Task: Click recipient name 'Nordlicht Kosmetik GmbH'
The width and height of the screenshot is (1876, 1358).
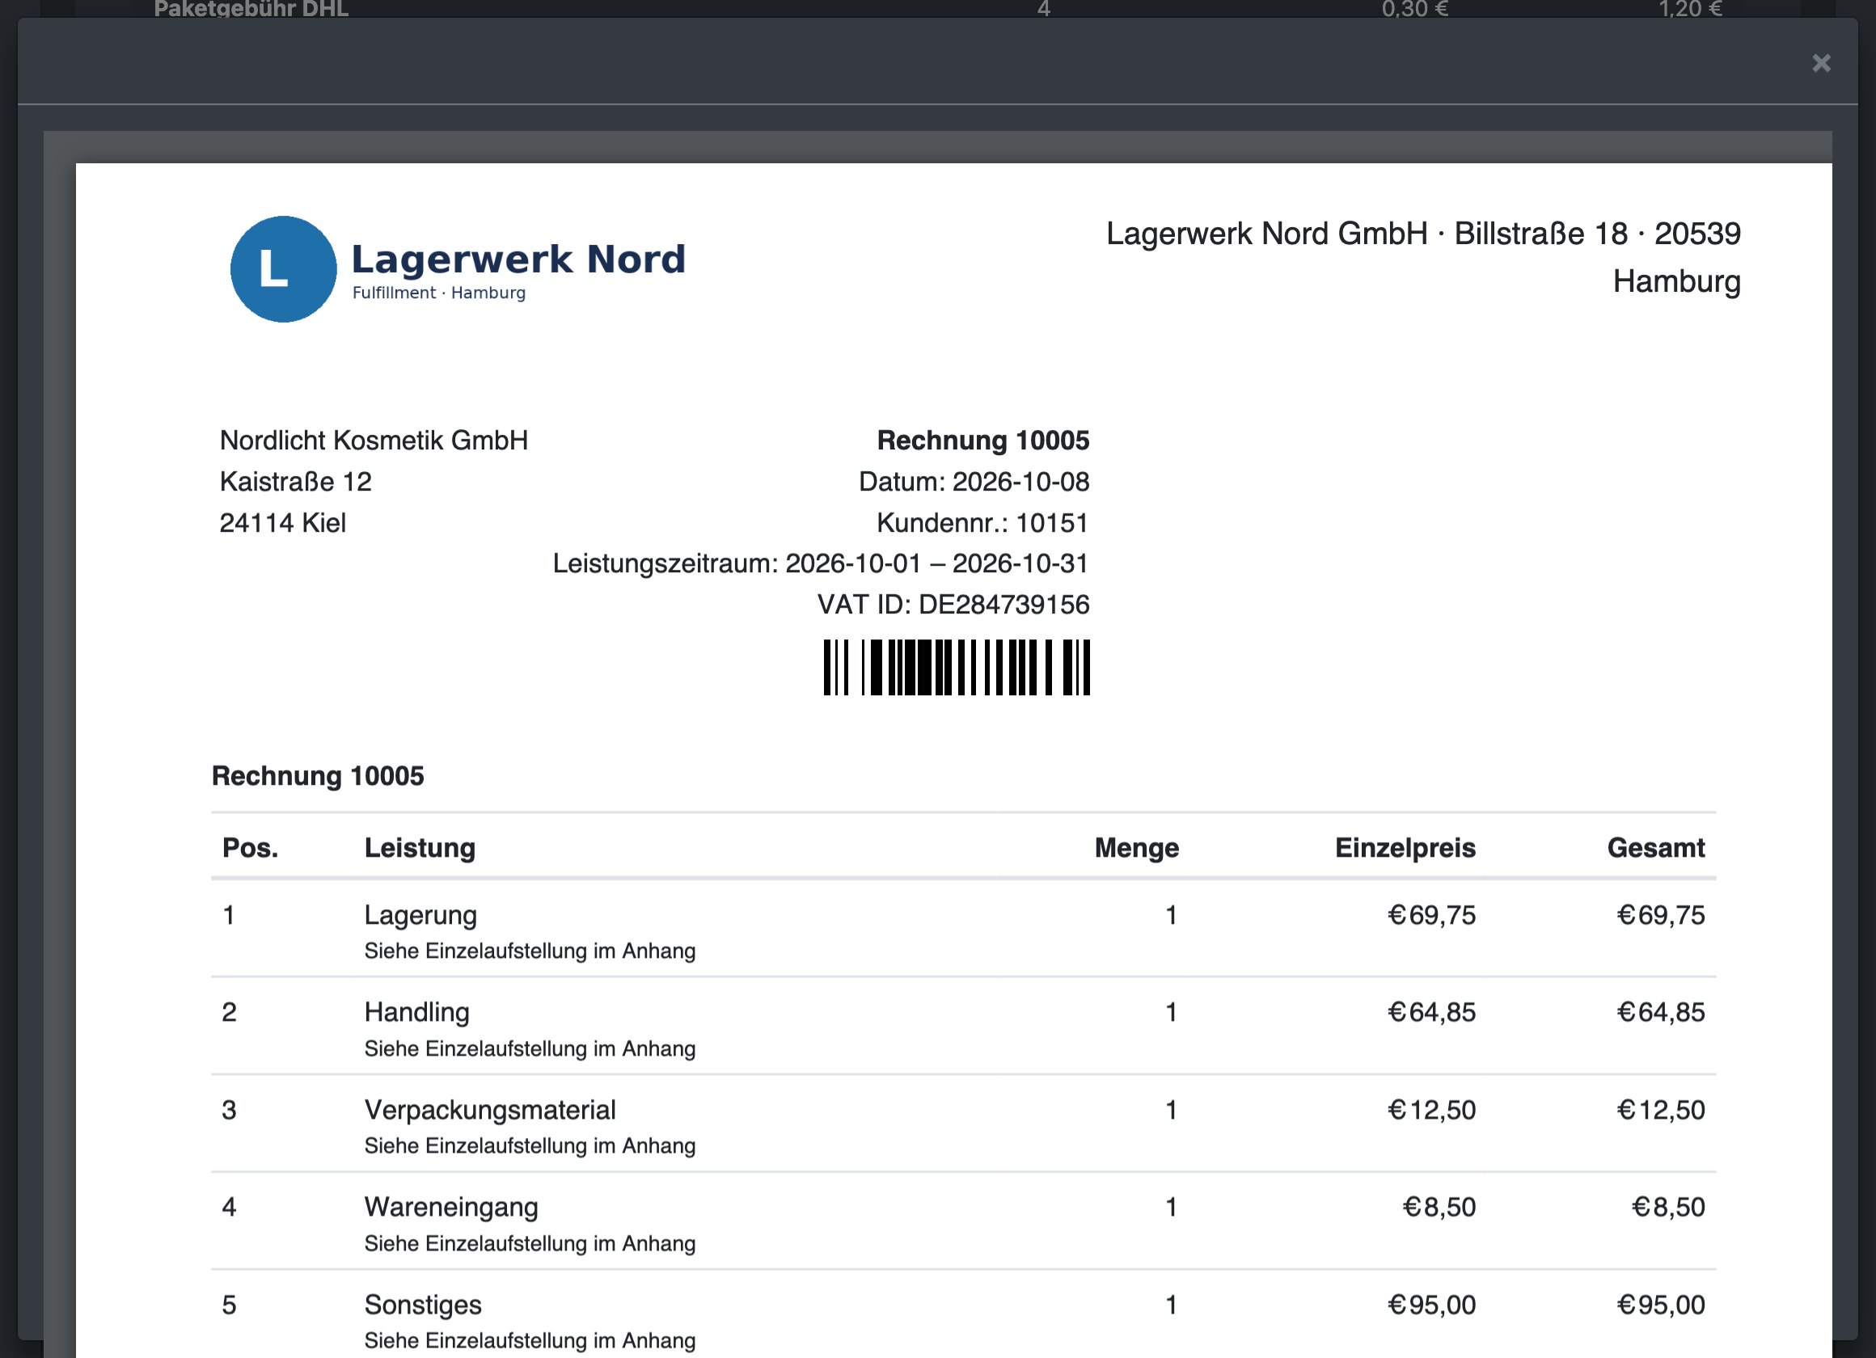Action: (x=373, y=440)
